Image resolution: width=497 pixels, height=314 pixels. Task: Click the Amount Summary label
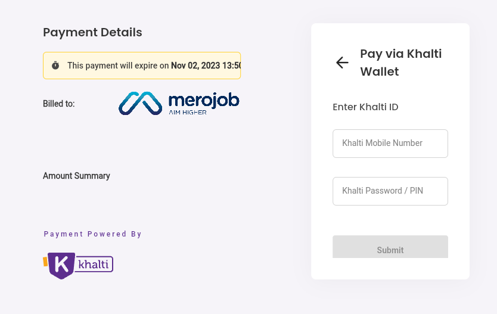pos(76,176)
